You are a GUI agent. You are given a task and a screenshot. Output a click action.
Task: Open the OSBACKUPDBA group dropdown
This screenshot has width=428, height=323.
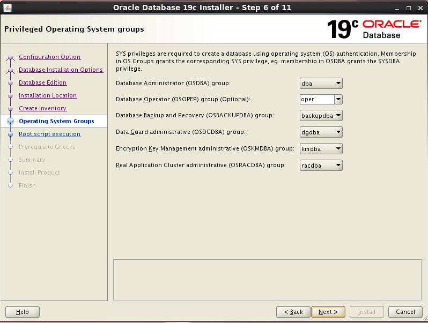pyautogui.click(x=321, y=116)
